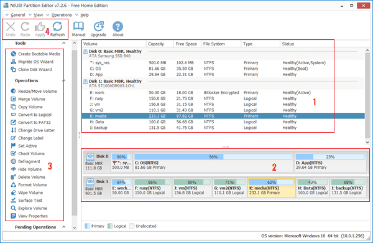Select F: rusy(NTFS) block in disk map
This screenshot has height=243, width=373.
[x=152, y=188]
